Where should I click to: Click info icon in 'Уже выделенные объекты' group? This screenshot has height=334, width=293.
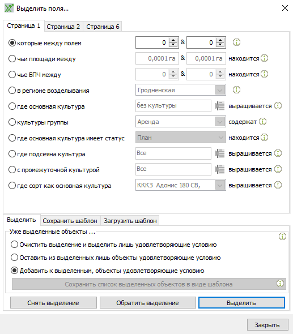282,236
